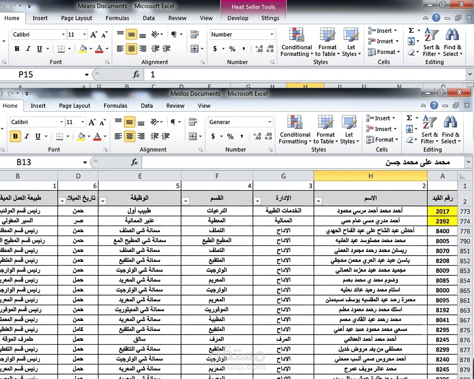Viewport: 474px width, 379px height.
Task: Open Data tab in back window
Action: coord(149,18)
